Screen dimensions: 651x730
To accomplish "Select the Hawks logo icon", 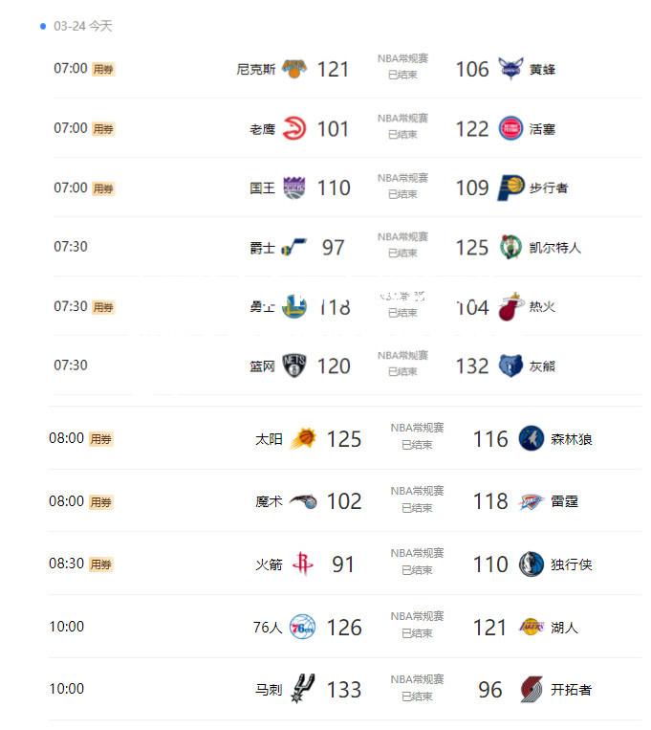I will [294, 128].
